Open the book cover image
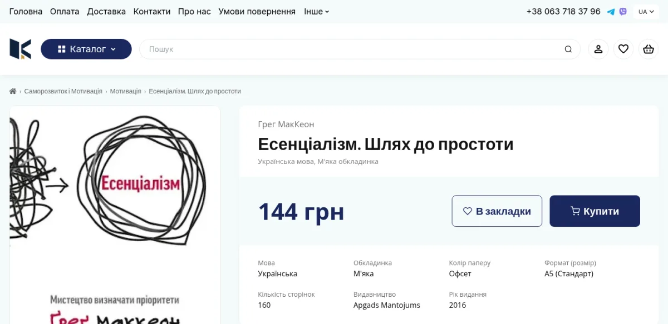The height and width of the screenshot is (324, 668). [115, 215]
